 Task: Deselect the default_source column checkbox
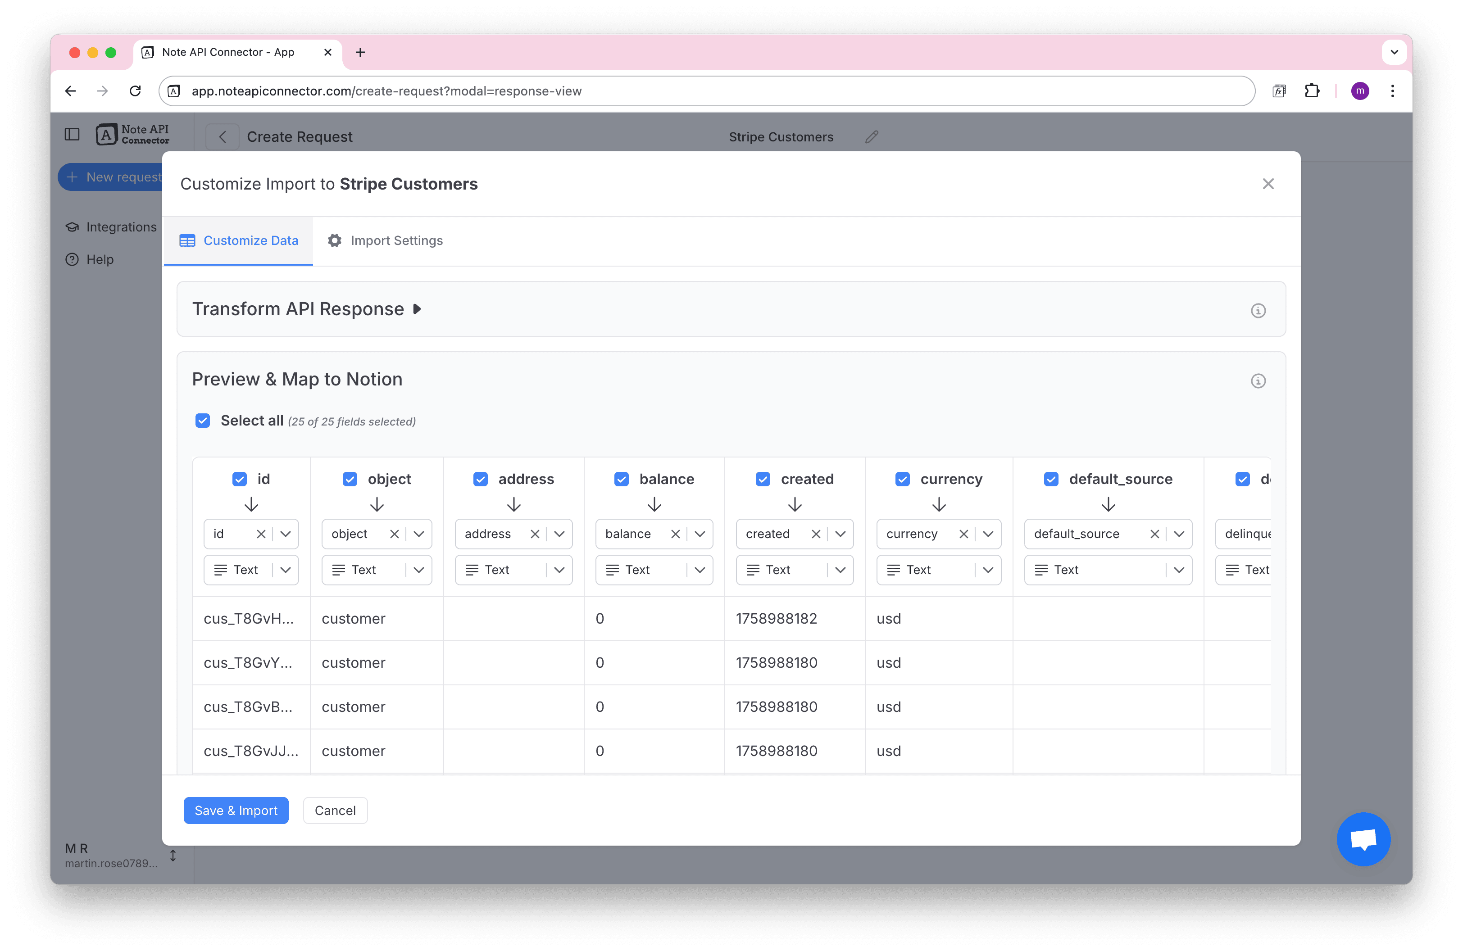[1050, 479]
